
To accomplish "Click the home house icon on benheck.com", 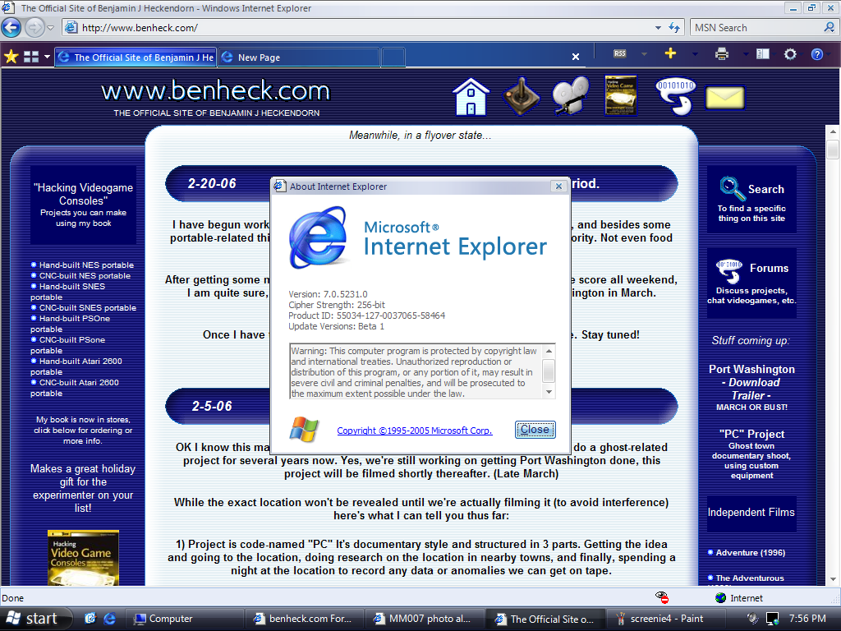I will 471,97.
